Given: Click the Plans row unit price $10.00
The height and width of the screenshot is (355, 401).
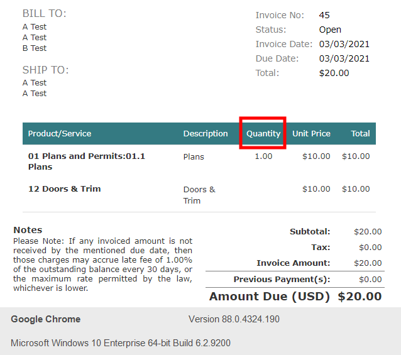Looking at the screenshot, I should tap(316, 156).
